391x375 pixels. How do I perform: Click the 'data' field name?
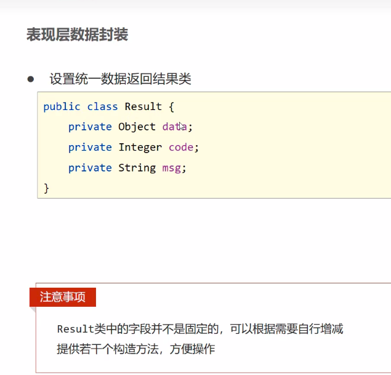click(174, 127)
